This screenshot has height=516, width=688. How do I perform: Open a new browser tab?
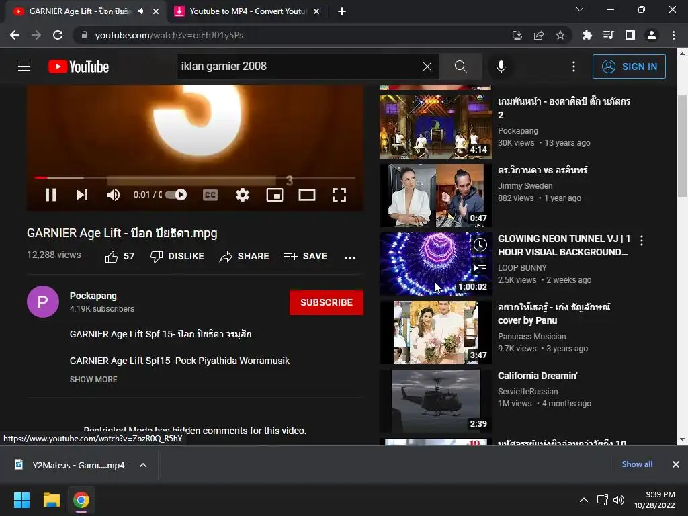point(342,12)
